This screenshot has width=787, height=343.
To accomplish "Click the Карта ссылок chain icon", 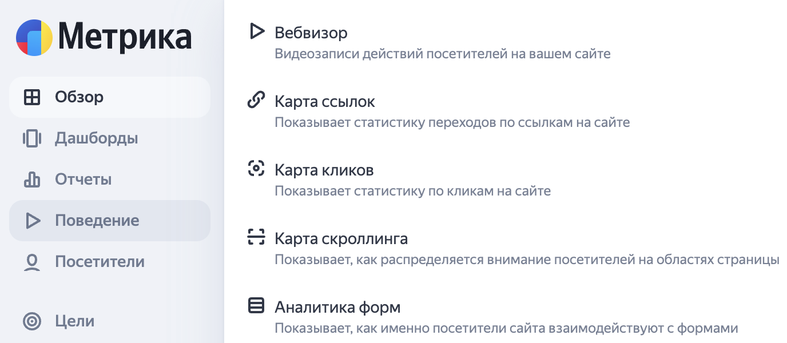I will 256,101.
